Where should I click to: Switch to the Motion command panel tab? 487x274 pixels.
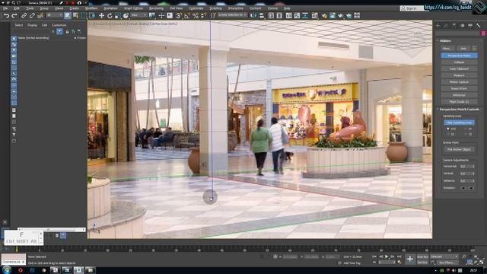click(462, 26)
